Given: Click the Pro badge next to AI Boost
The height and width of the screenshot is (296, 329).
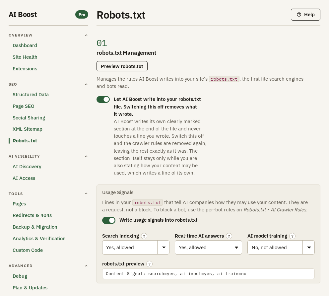Looking at the screenshot, I should coord(82,15).
